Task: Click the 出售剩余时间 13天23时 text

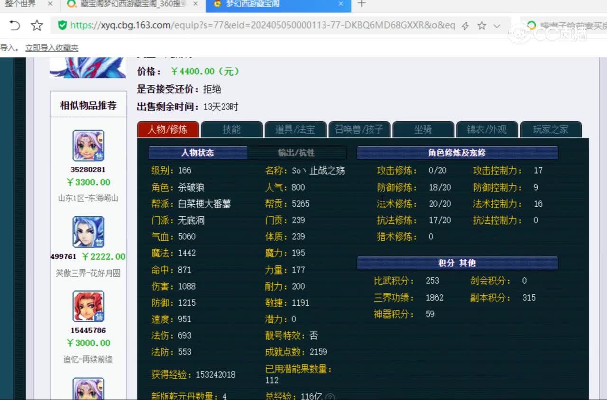Action: [188, 107]
